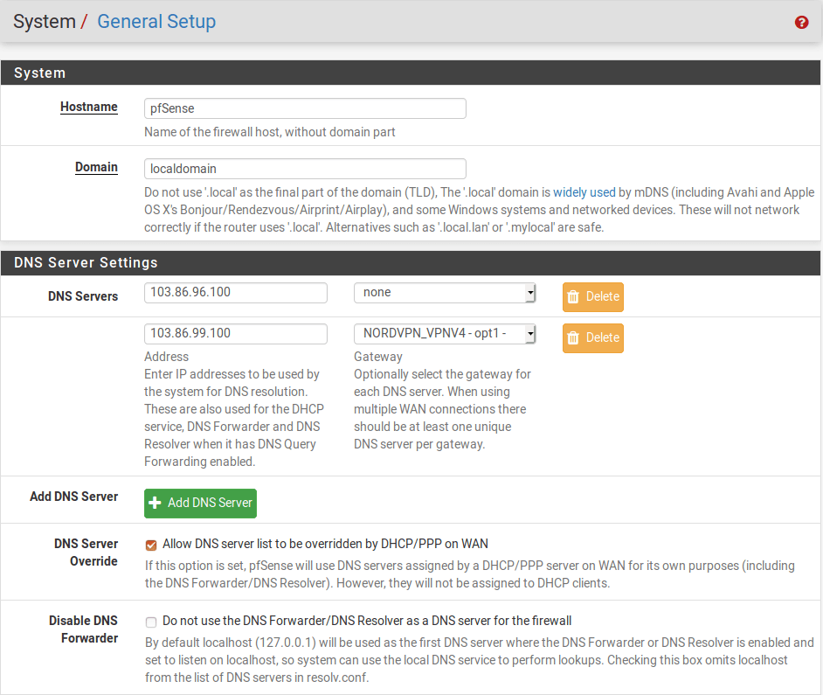The image size is (823, 695).
Task: Click the underlined Hostname label
Action: coord(88,107)
